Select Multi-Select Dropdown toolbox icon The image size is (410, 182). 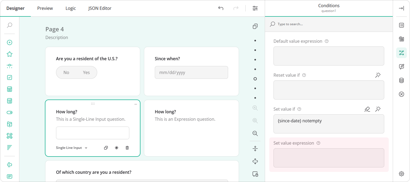(x=10, y=101)
